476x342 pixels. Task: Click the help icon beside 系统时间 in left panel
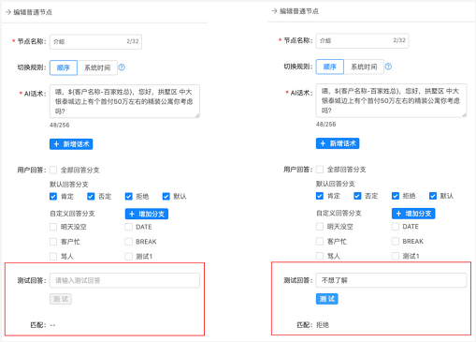pos(122,67)
